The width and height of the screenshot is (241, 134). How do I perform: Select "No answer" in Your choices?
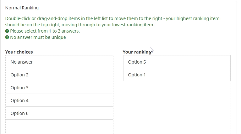(59, 62)
